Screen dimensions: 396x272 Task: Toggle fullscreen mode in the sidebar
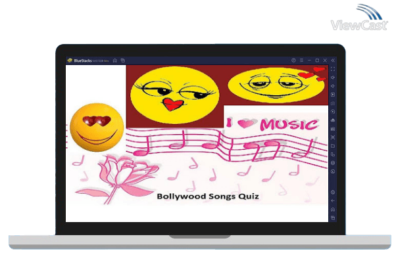(333, 69)
